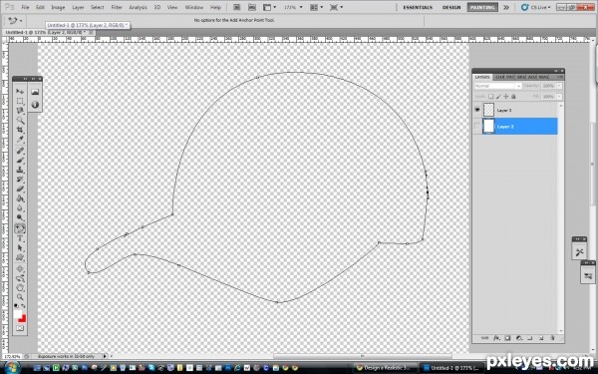
Task: Open the CS Live button
Action: 536,7
